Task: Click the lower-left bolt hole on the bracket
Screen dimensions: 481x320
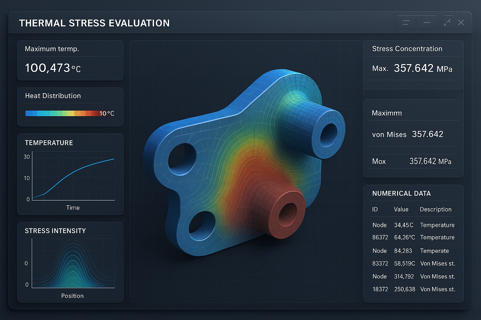Action: point(202,226)
